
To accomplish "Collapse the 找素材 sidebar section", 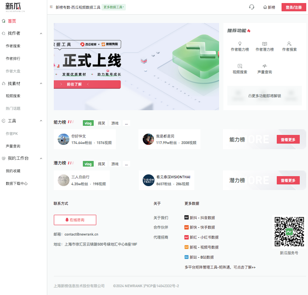I will [x=41, y=83].
